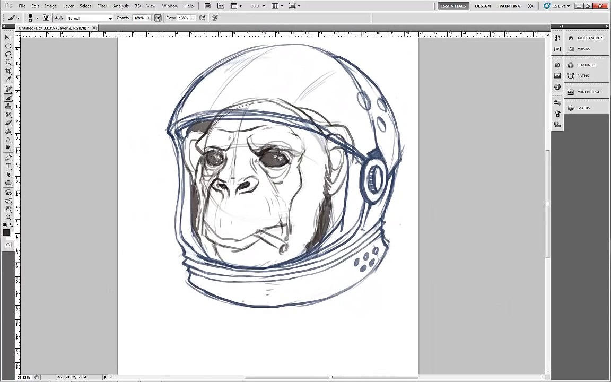
Task: Switch to the Painting workspace
Action: [510, 6]
